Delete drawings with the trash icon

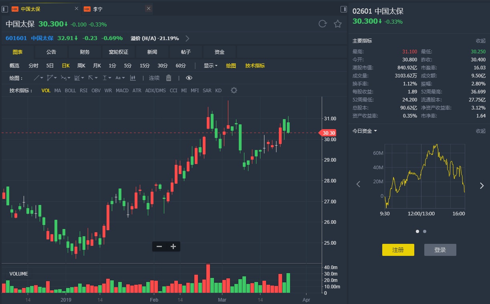point(169,78)
